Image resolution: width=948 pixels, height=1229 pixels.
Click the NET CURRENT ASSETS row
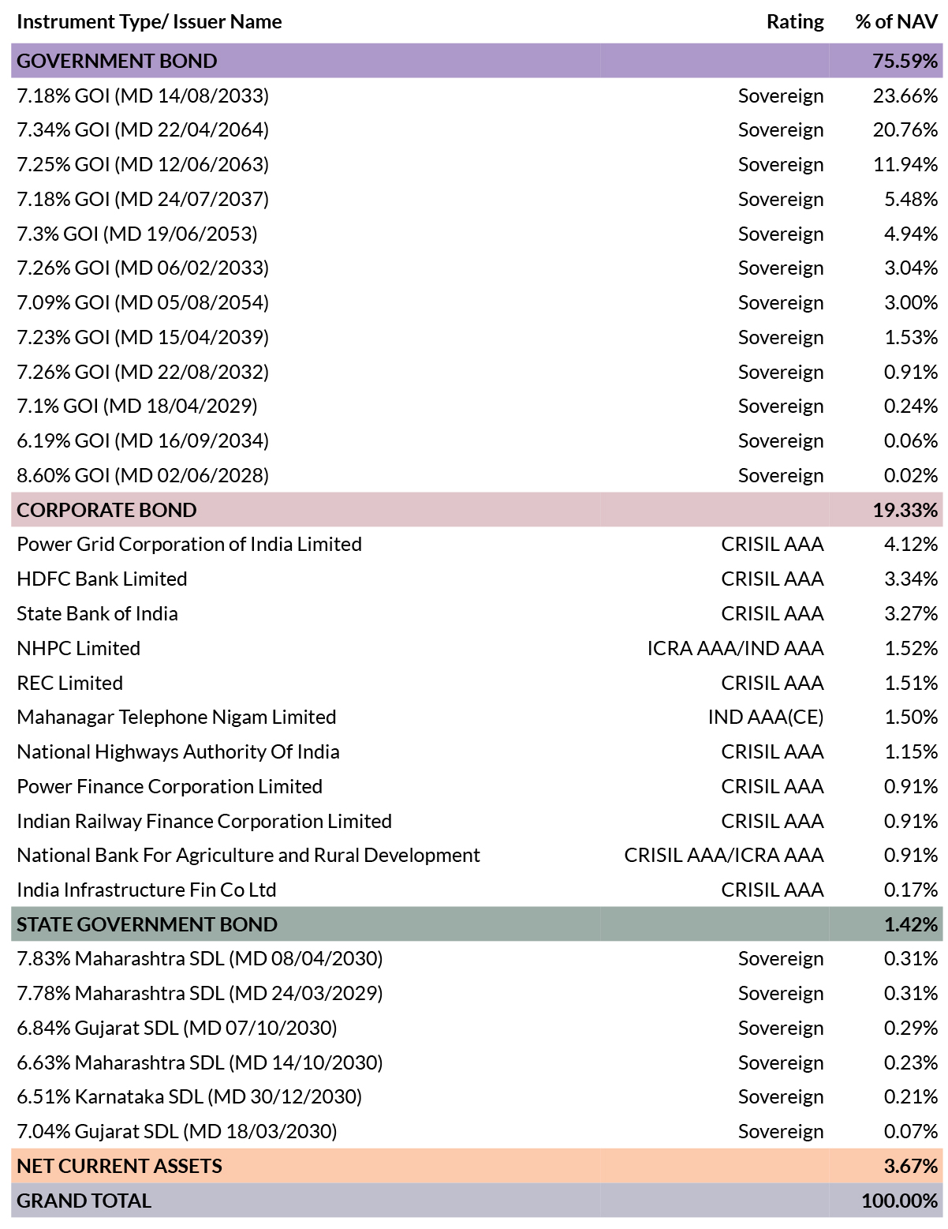click(x=476, y=1166)
